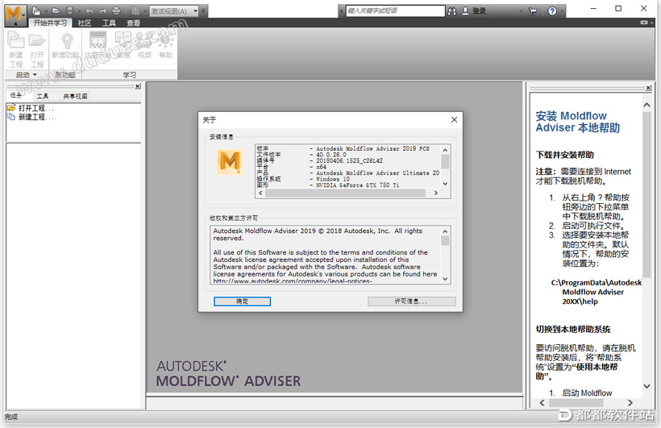Image resolution: width=661 pixels, height=428 pixels.
Task: Click the view layout icon beside print
Action: (x=135, y=11)
